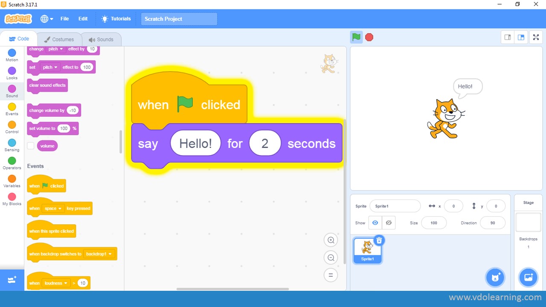Reset workspace zoom with equals icon
Image resolution: width=546 pixels, height=307 pixels.
pos(331,275)
